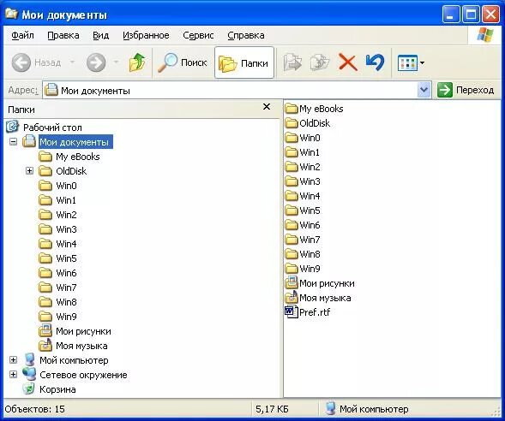Open the Сервис menu
This screenshot has height=421, width=505.
pos(198,35)
